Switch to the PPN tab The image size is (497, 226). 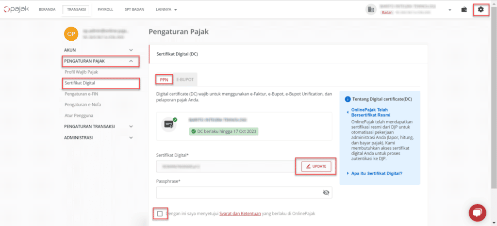[164, 80]
